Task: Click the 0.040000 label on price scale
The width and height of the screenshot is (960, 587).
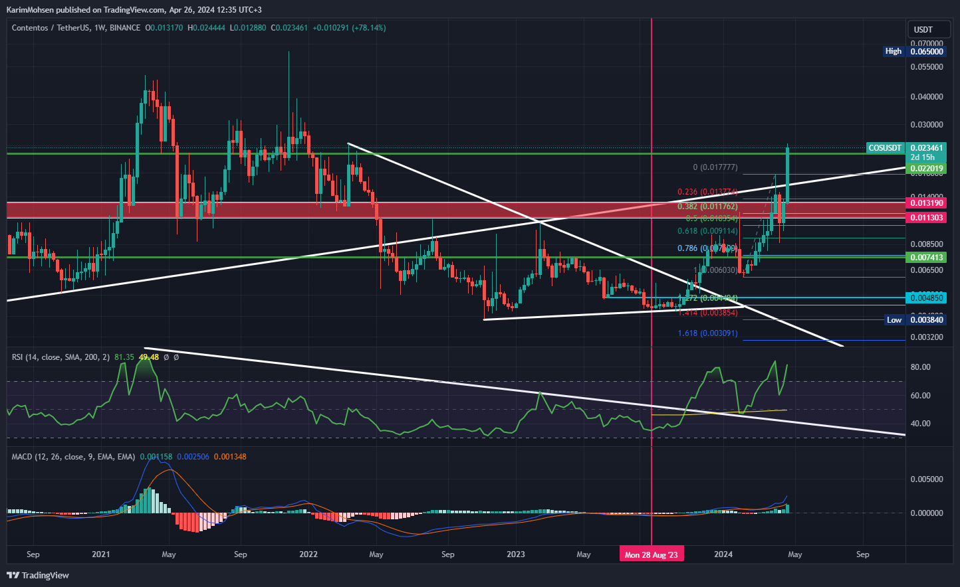Action: (927, 97)
